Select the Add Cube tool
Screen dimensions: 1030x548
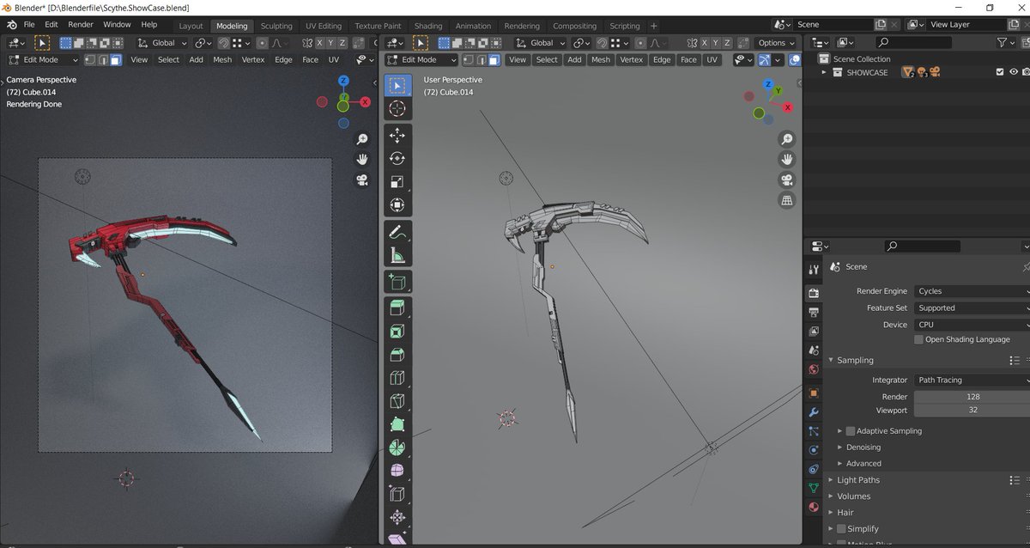(397, 282)
